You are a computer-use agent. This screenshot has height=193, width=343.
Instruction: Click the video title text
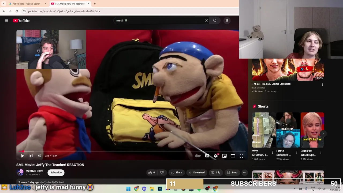[50, 165]
